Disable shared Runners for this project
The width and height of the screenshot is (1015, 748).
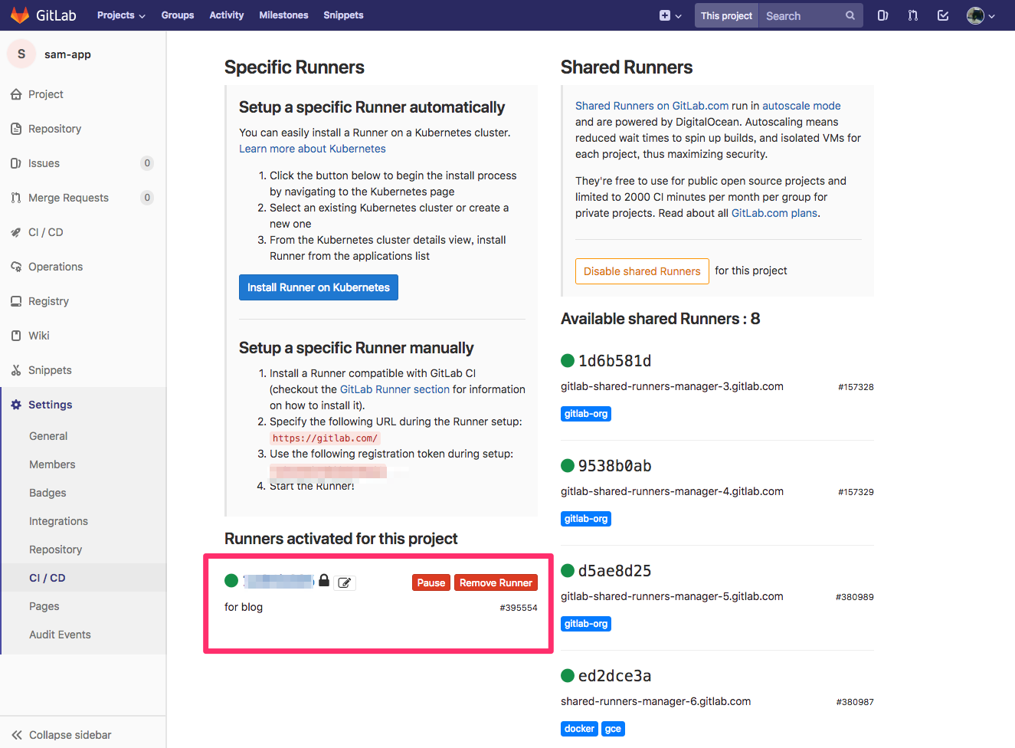[x=642, y=271]
